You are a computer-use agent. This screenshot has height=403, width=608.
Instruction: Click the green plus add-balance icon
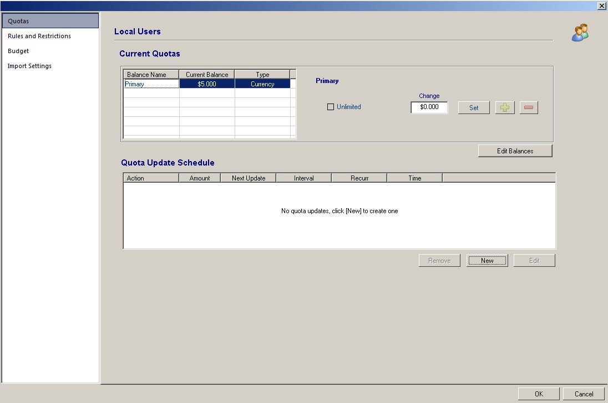(x=505, y=107)
